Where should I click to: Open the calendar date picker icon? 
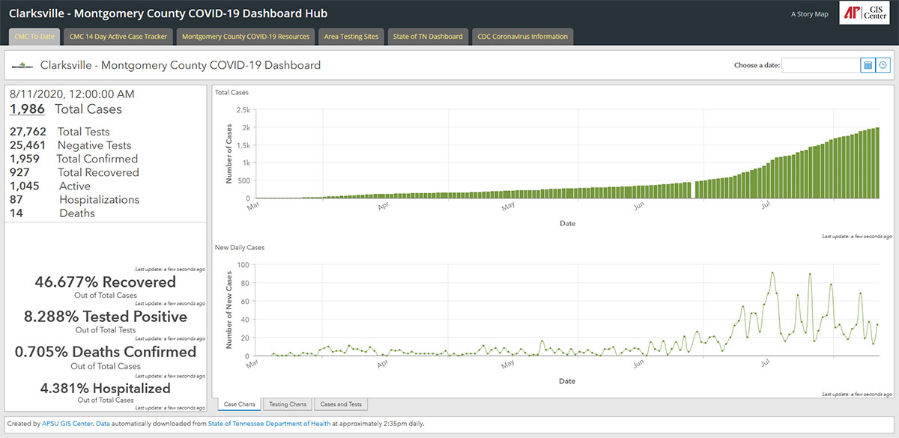point(868,65)
